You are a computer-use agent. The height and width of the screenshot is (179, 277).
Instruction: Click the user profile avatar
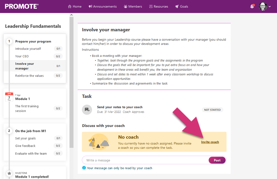coord(263,6)
